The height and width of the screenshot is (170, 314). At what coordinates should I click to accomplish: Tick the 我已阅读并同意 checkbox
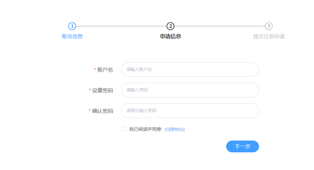pyautogui.click(x=124, y=129)
